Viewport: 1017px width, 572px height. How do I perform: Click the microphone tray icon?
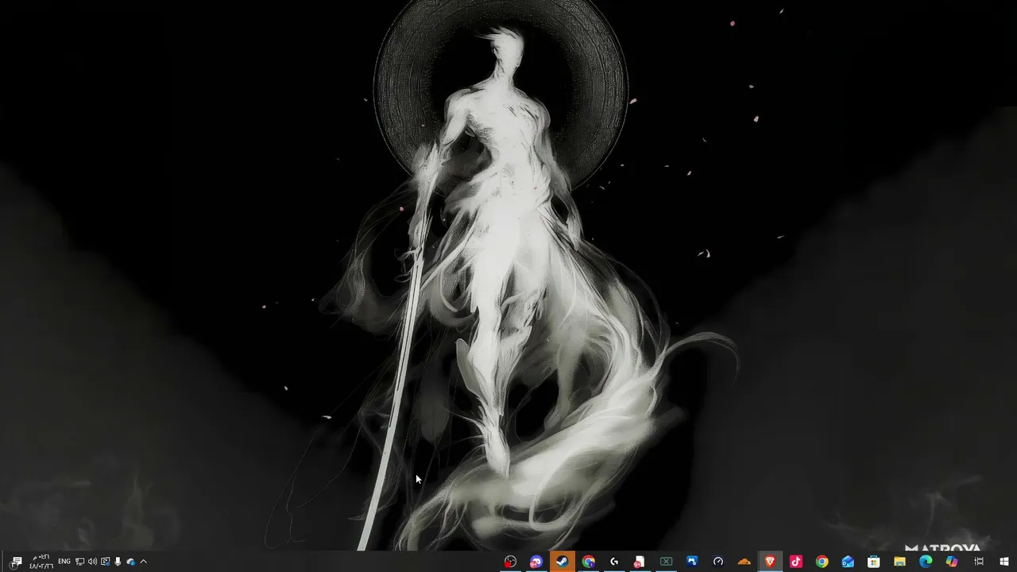click(118, 562)
